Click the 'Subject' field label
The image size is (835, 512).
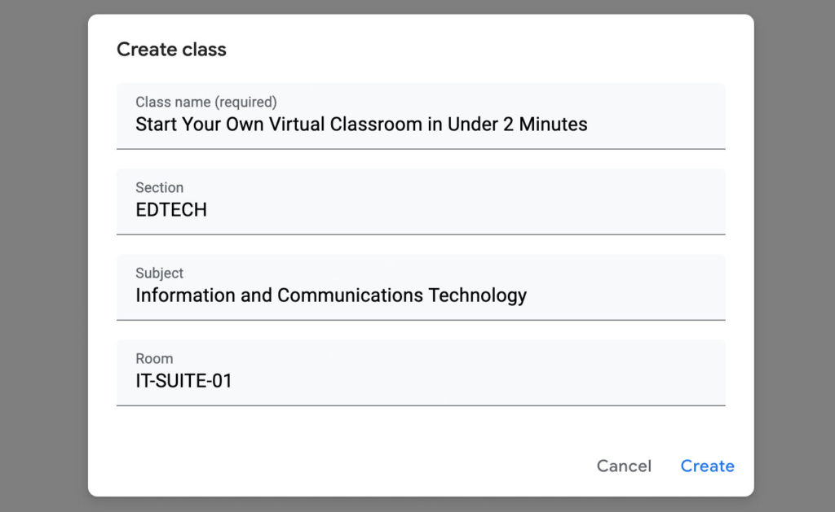(x=159, y=274)
